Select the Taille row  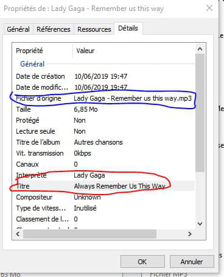(103, 109)
